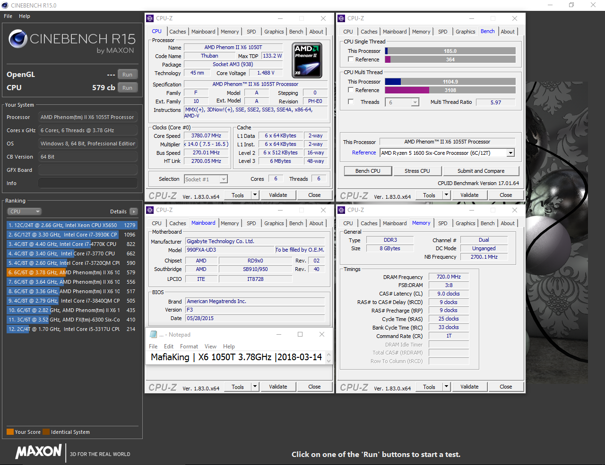
Task: Click the Cinebench app icon in title bar
Action: [5, 5]
